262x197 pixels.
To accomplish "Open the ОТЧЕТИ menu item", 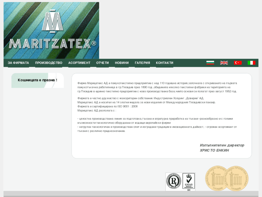I will (x=102, y=63).
